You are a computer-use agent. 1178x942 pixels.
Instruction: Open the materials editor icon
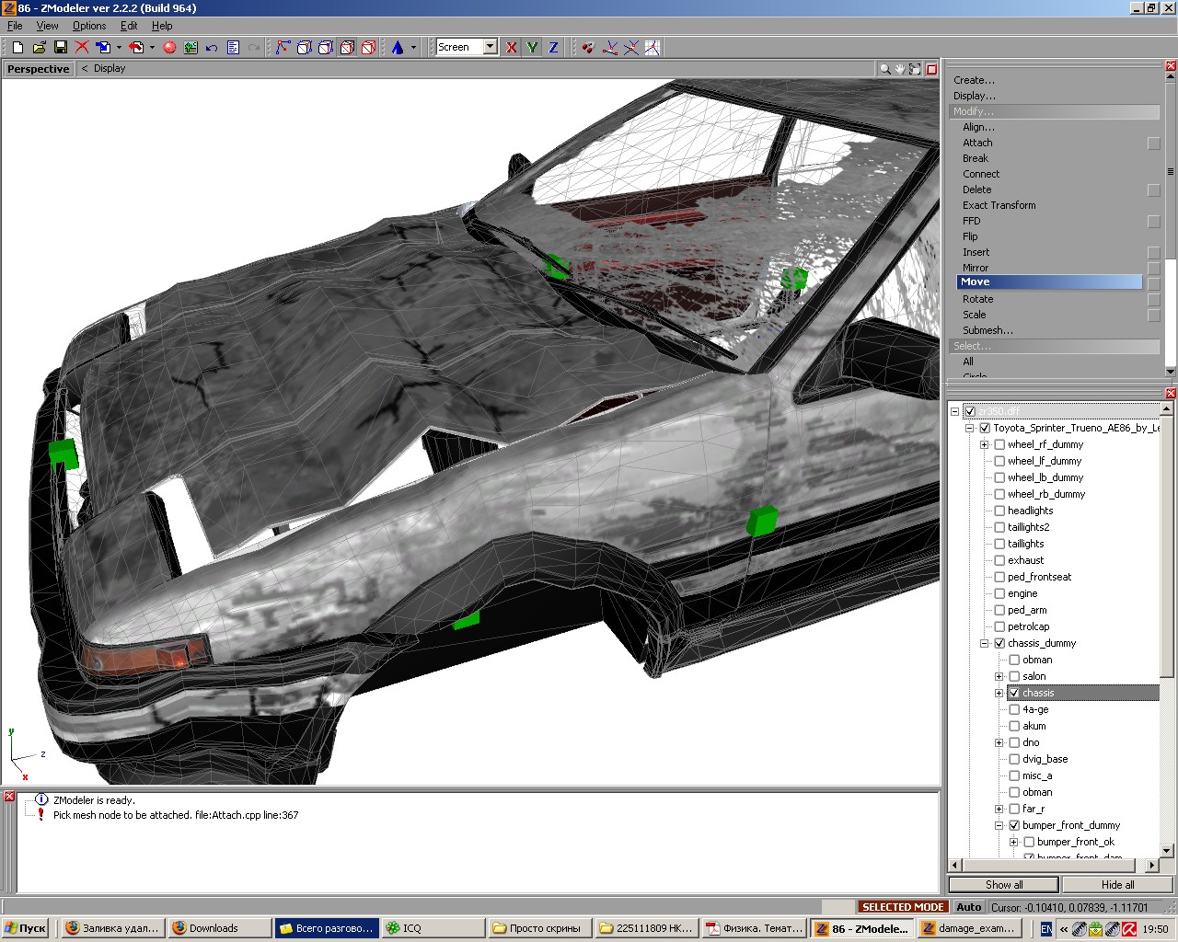191,47
